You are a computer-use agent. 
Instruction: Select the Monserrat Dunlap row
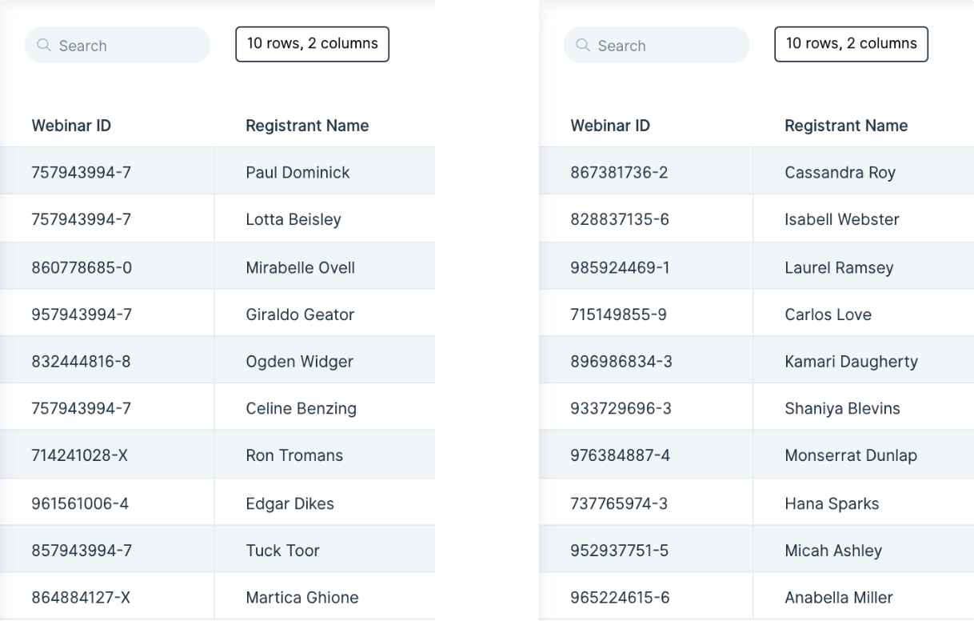(756, 456)
